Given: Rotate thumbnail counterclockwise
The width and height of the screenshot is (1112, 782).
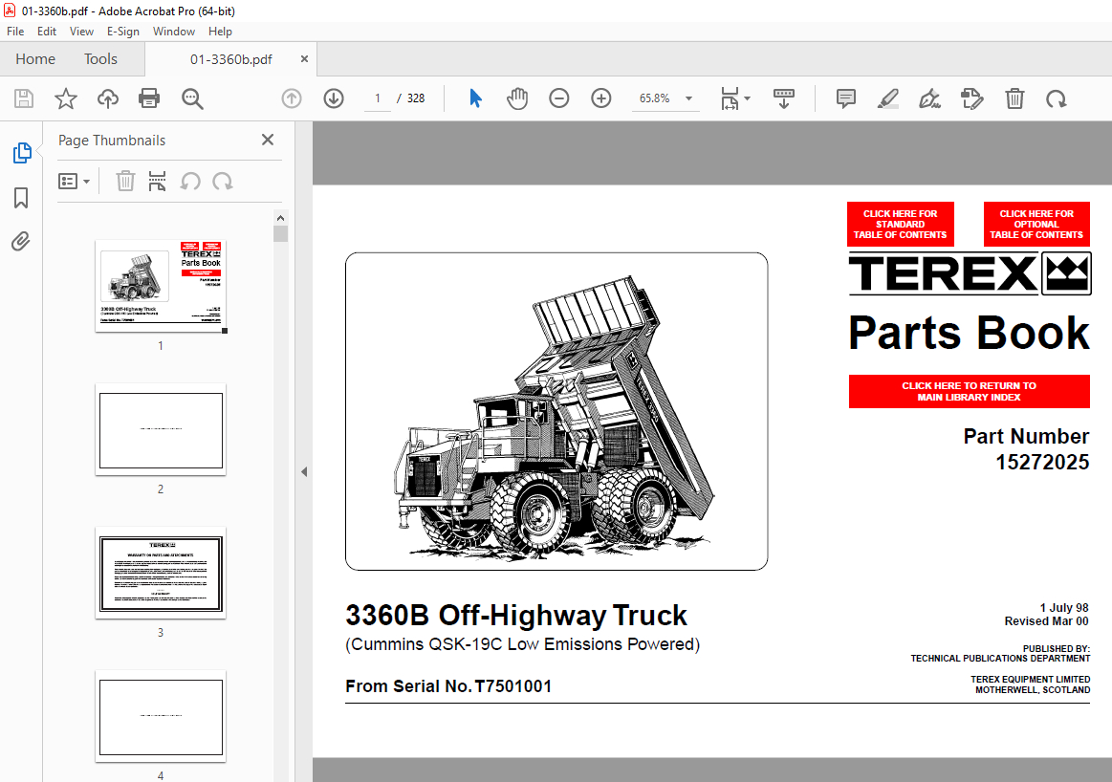Looking at the screenshot, I should click(190, 182).
